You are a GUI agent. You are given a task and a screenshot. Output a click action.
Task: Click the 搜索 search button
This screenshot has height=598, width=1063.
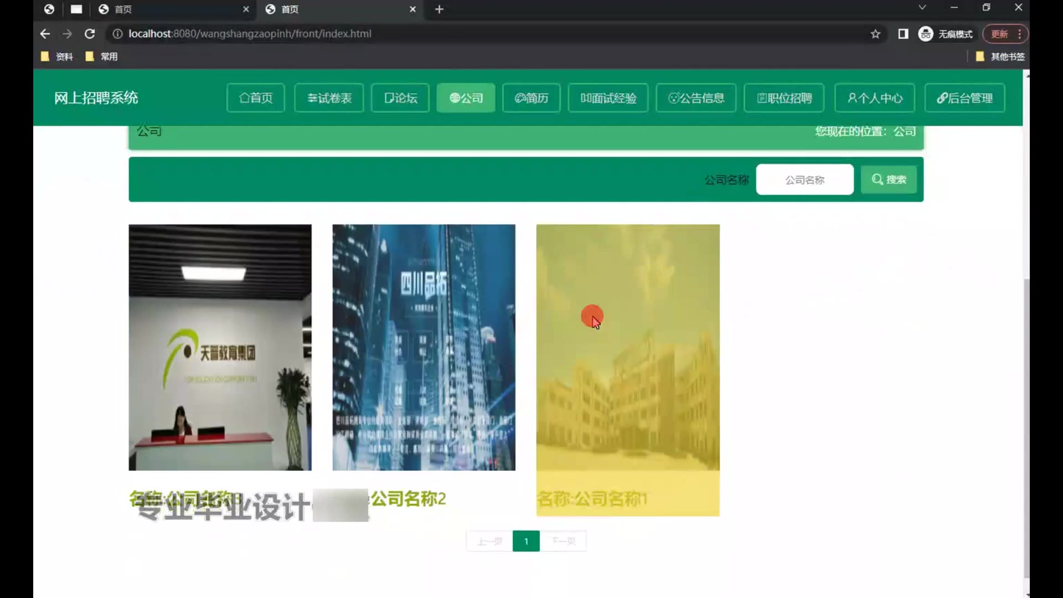(x=889, y=179)
